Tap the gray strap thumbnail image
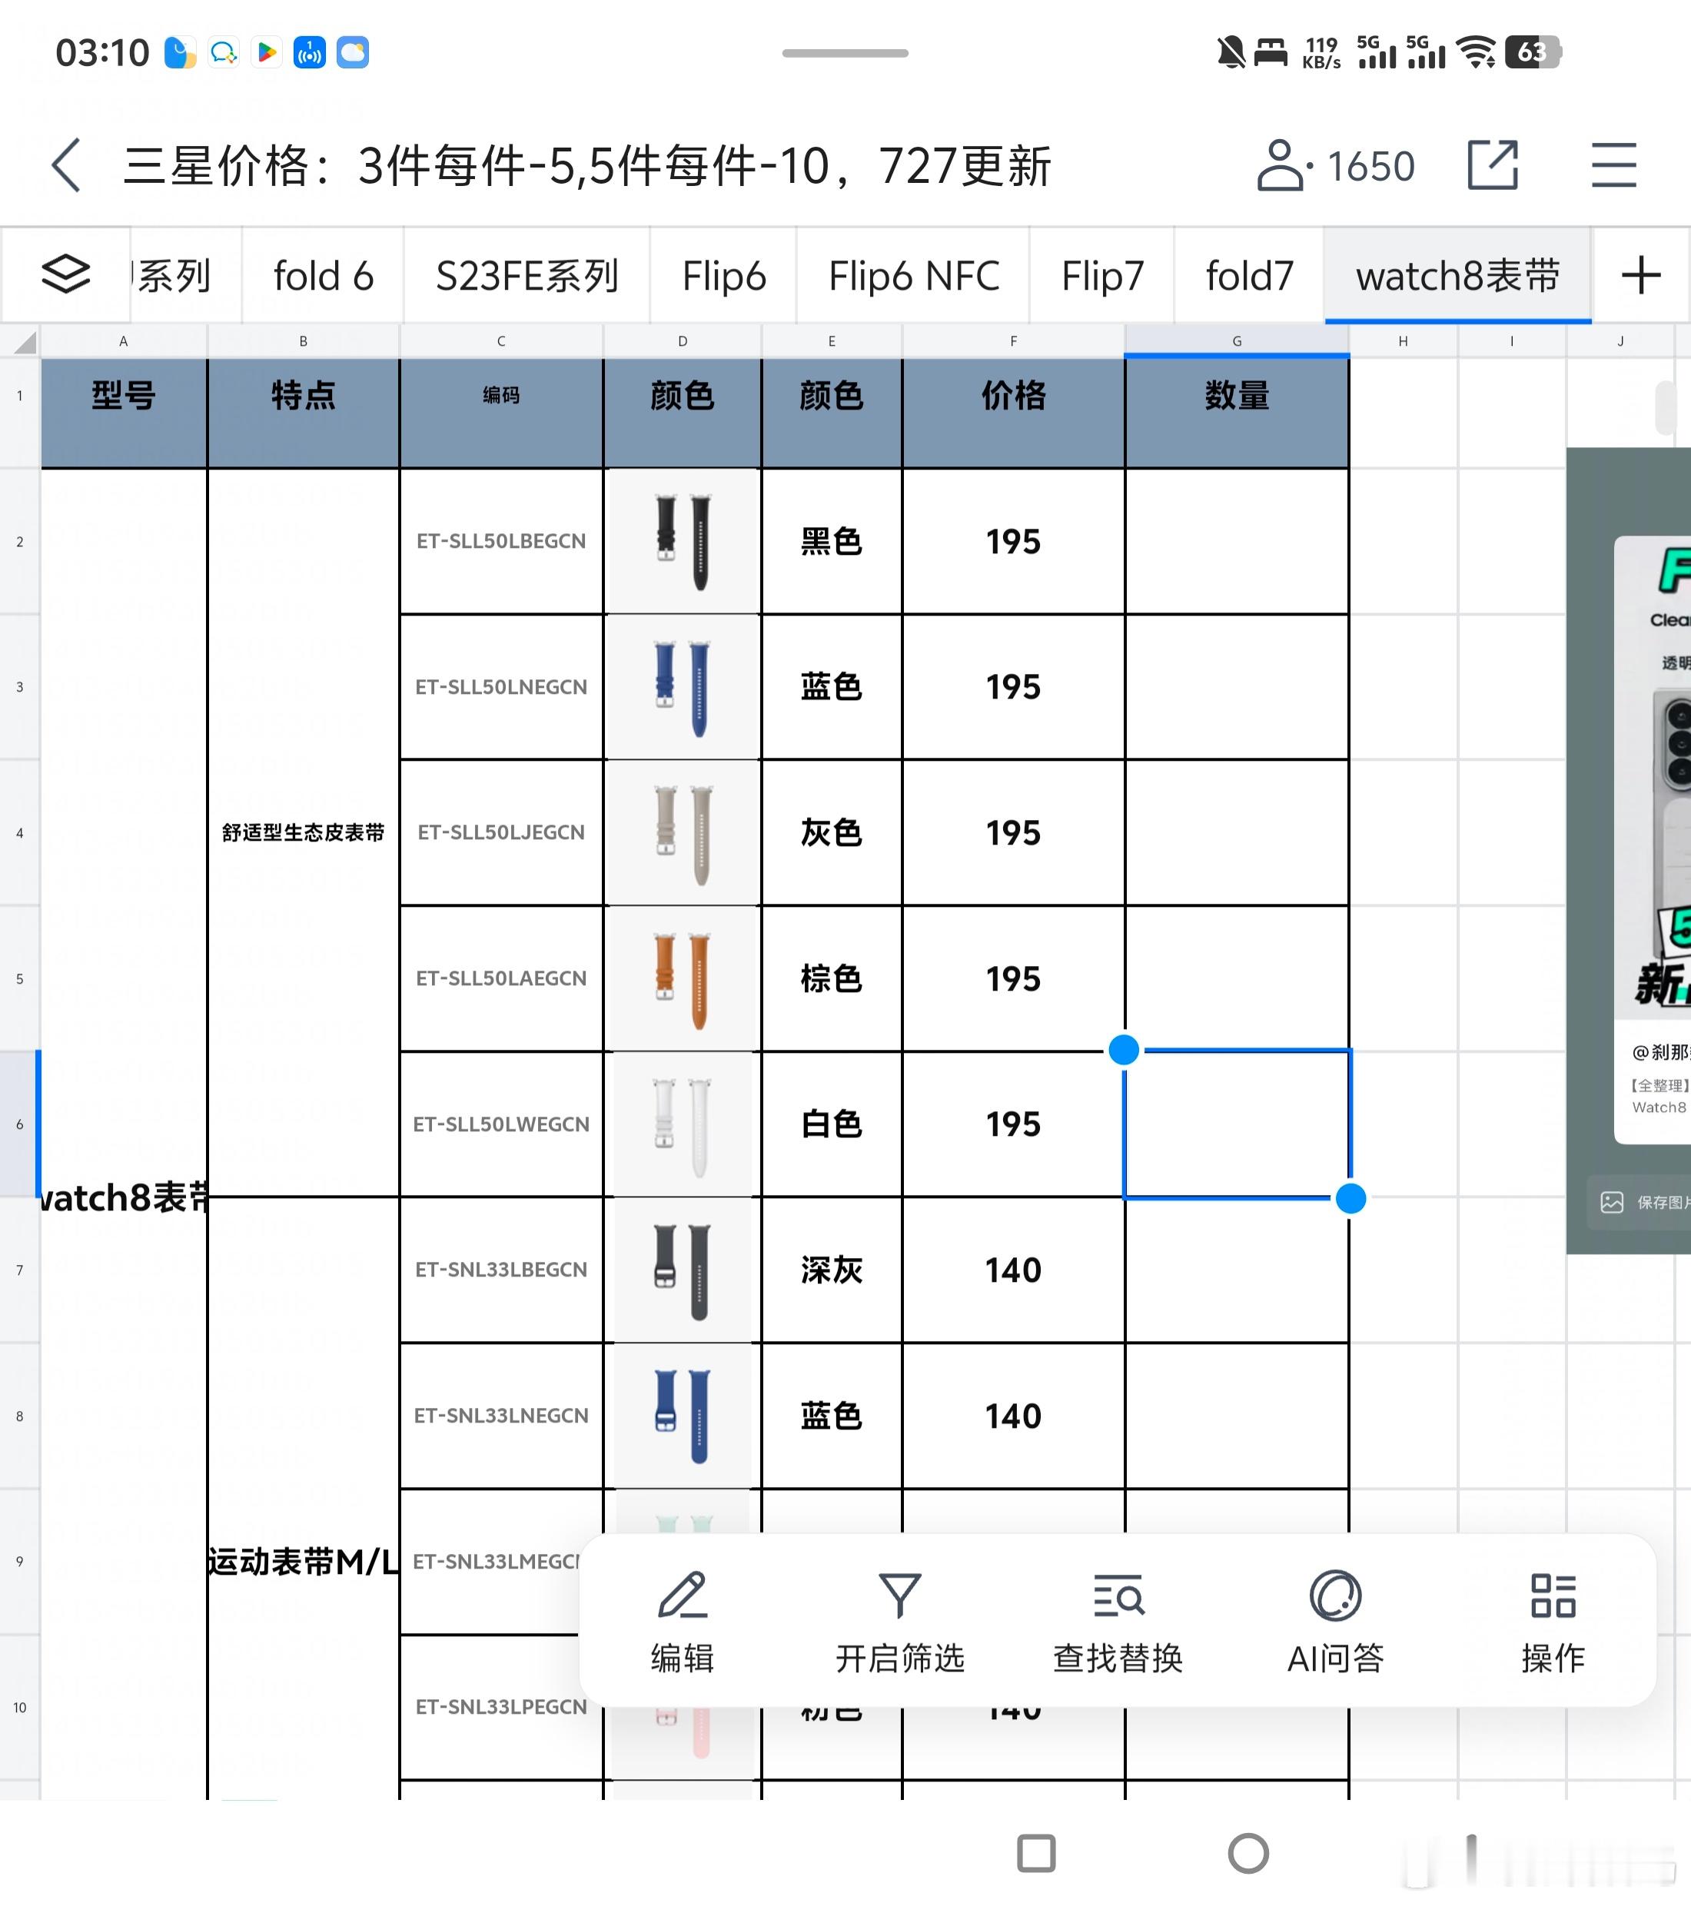The height and width of the screenshot is (1906, 1691). pos(683,832)
